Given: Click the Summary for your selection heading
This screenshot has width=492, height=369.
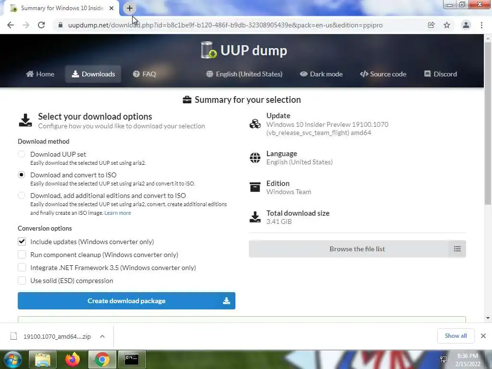Looking at the screenshot, I should coord(247,100).
